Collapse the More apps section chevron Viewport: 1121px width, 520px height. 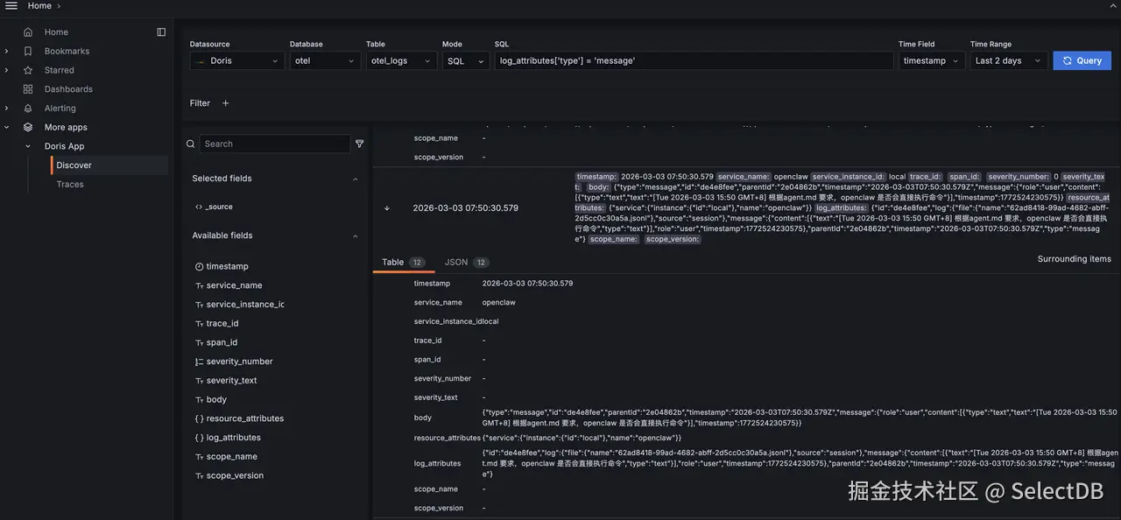(x=6, y=127)
